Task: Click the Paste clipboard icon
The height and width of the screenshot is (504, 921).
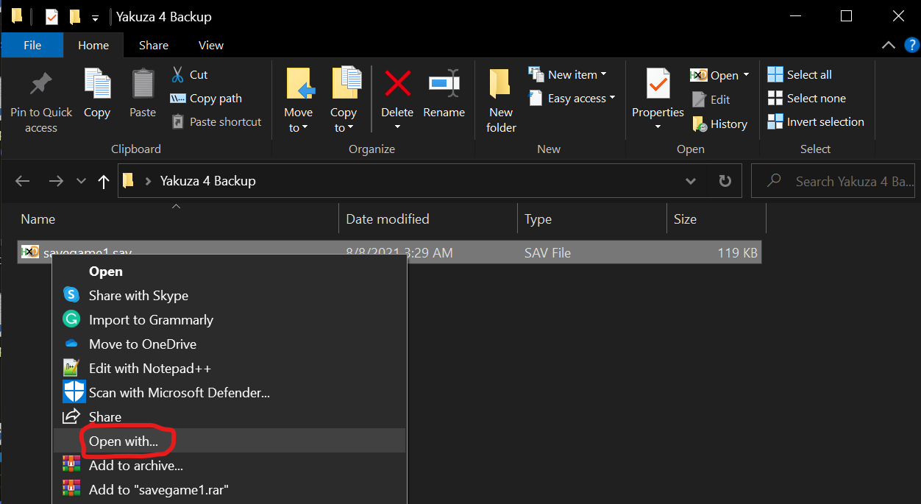Action: click(143, 85)
